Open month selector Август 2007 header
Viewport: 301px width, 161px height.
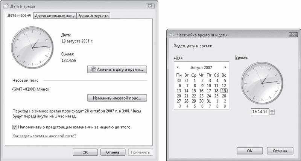201,68
